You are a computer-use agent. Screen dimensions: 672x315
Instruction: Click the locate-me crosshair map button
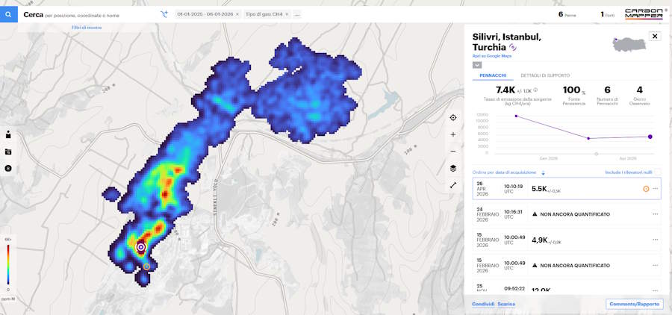453,118
